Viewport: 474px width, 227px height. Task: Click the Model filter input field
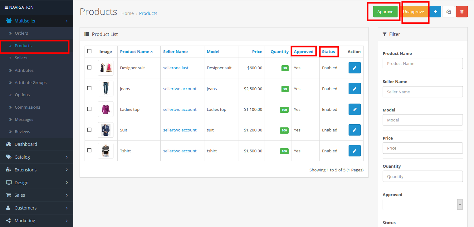click(423, 120)
